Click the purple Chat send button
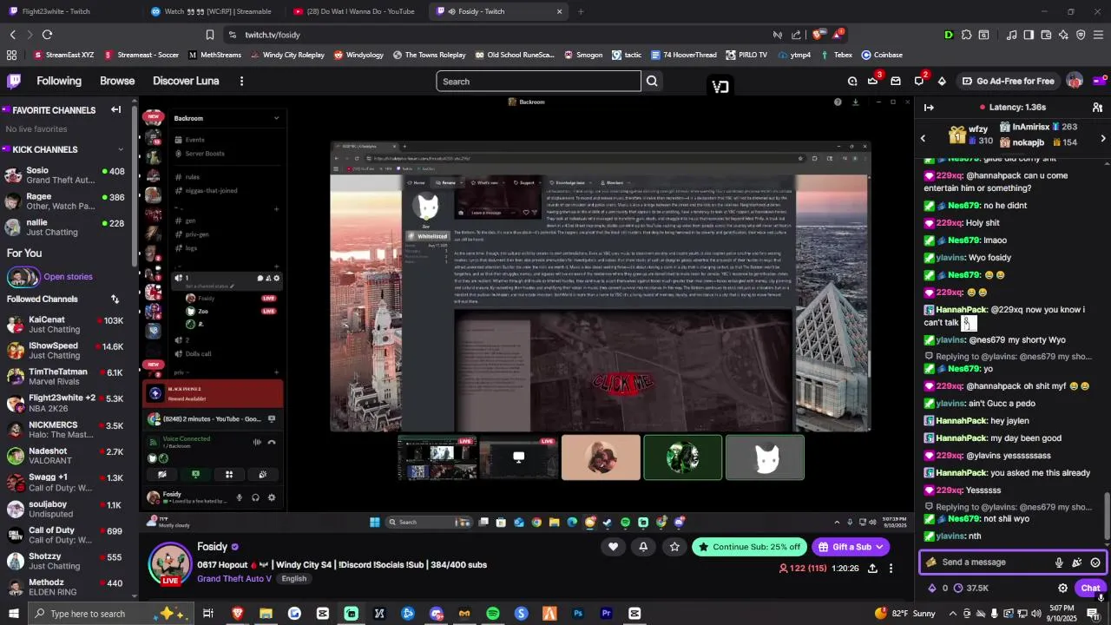 [x=1091, y=588]
